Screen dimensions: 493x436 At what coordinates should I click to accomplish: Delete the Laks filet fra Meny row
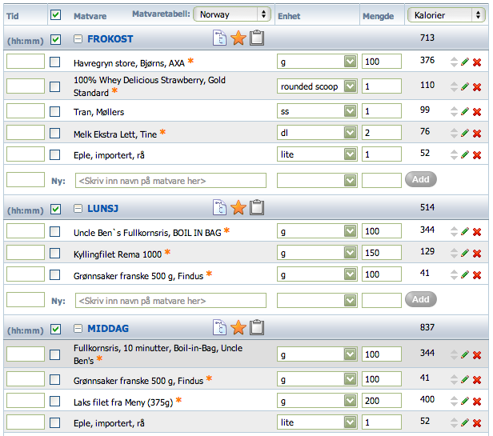pos(477,402)
